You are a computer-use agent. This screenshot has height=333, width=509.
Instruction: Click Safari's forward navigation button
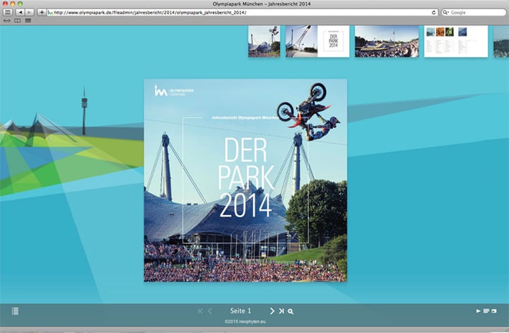pyautogui.click(x=29, y=12)
